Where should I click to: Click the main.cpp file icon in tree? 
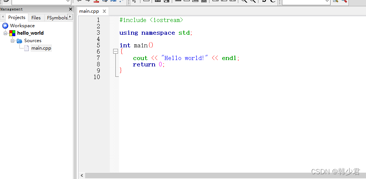click(x=27, y=48)
